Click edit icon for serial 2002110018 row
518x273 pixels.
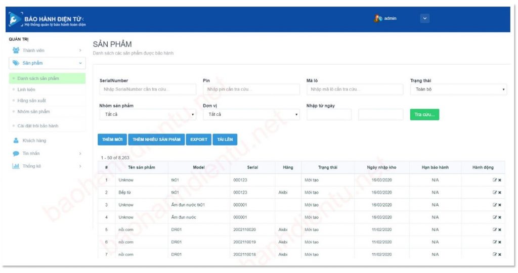tap(495, 254)
